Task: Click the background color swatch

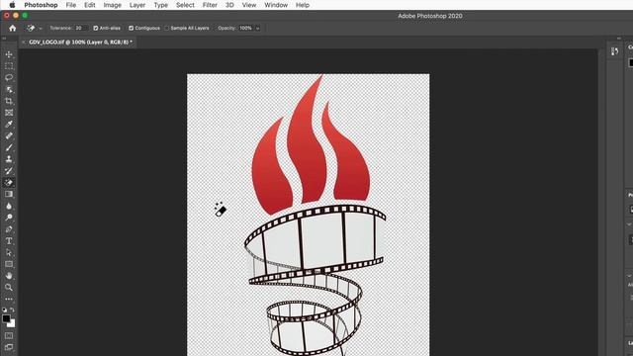Action: 12,323
